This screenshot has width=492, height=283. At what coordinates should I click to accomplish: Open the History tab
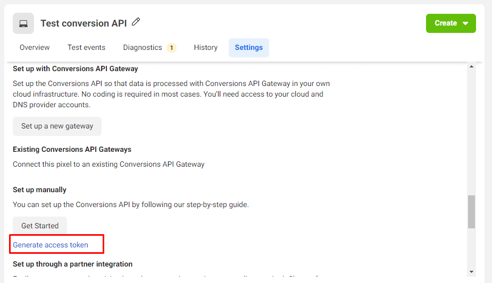coord(205,48)
